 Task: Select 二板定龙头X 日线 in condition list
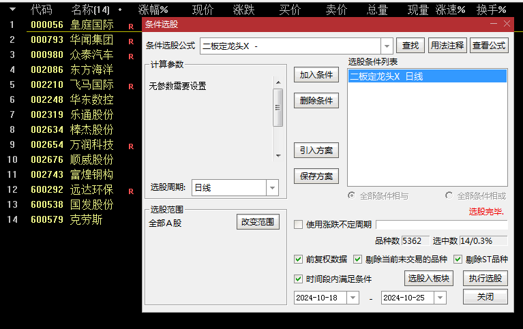click(x=428, y=76)
